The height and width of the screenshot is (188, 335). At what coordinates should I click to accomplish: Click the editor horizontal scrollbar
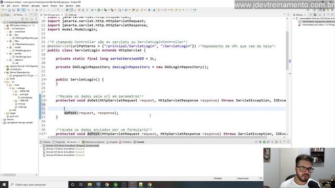pyautogui.click(x=158, y=137)
